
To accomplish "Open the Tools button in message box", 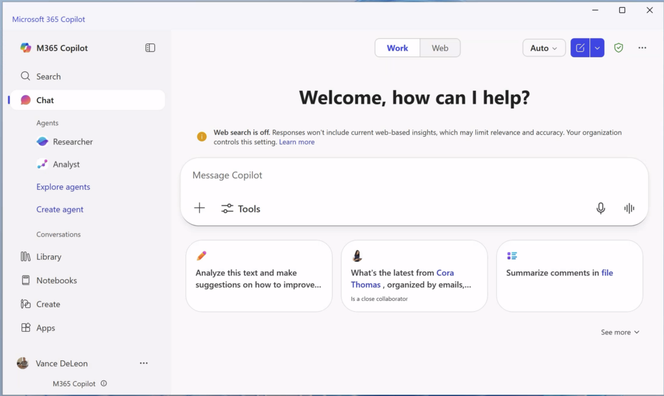I will [x=241, y=209].
